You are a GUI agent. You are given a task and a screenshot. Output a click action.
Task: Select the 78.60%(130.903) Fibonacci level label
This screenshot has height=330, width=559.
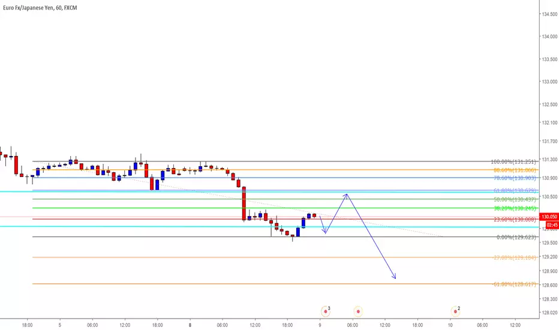click(x=515, y=178)
